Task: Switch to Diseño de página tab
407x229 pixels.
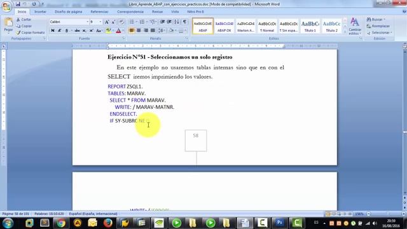Action: pos(68,11)
